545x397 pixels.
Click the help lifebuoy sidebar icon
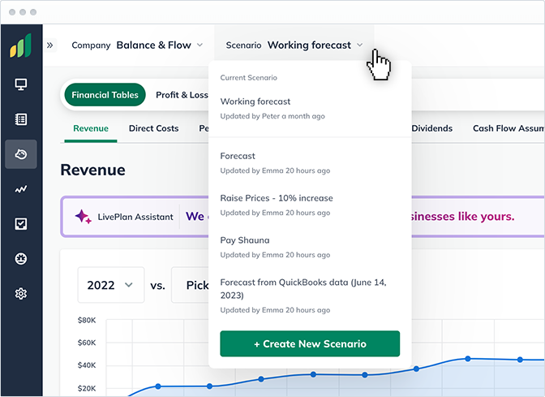click(21, 259)
